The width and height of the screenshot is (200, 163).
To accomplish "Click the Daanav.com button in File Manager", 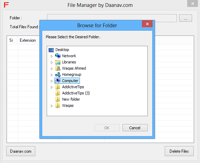I will click(x=21, y=151).
